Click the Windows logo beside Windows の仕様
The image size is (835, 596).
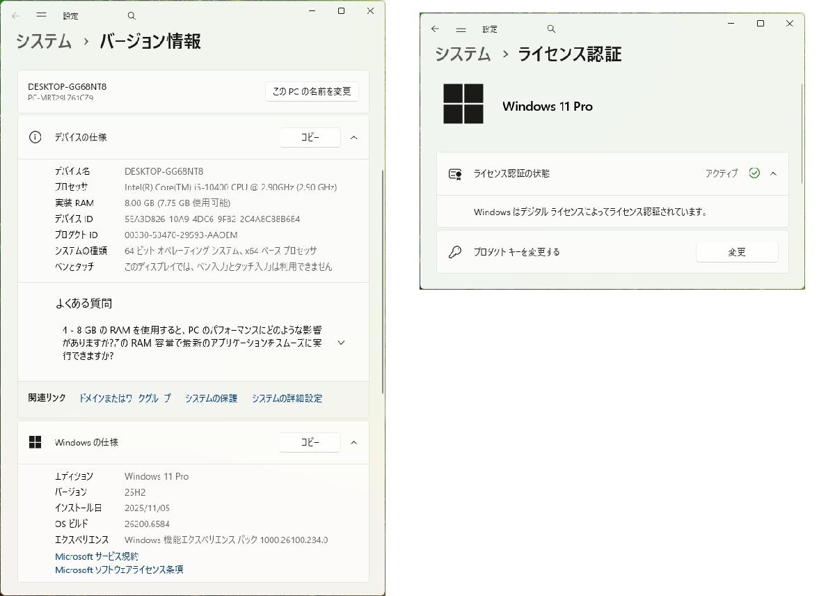click(35, 442)
